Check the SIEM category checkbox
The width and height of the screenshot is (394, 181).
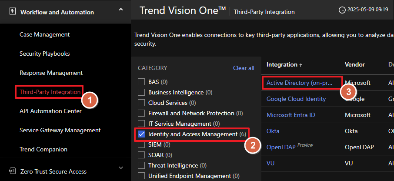[141, 144]
